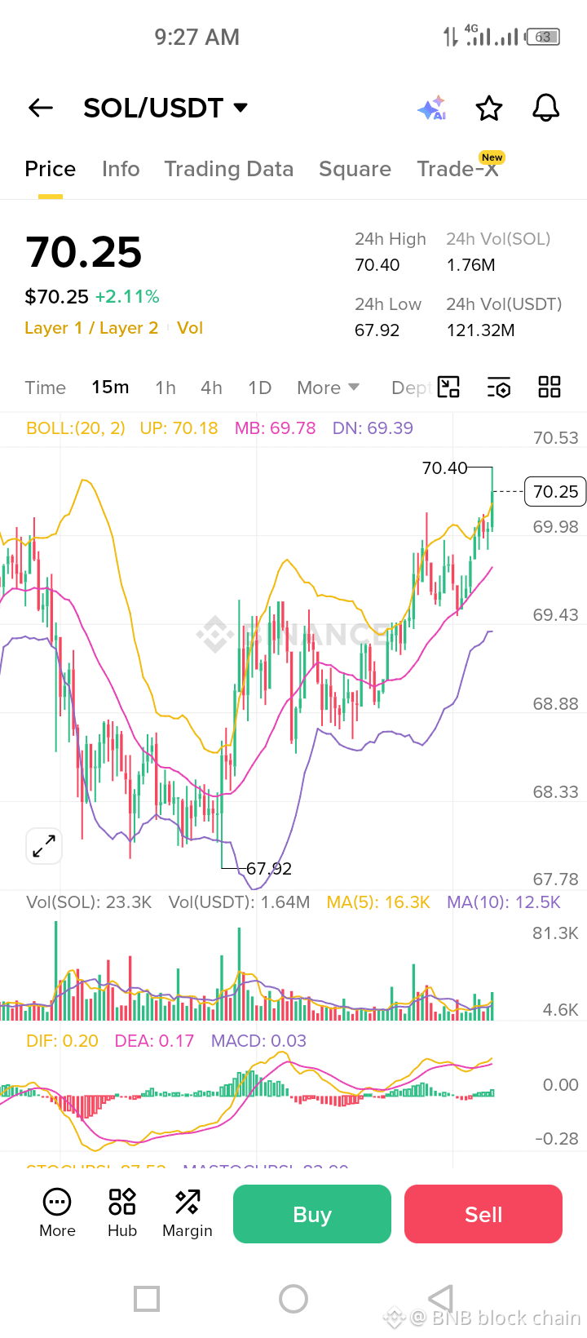Open the drawing tools chart icon
This screenshot has width=587, height=1338.
[x=448, y=387]
